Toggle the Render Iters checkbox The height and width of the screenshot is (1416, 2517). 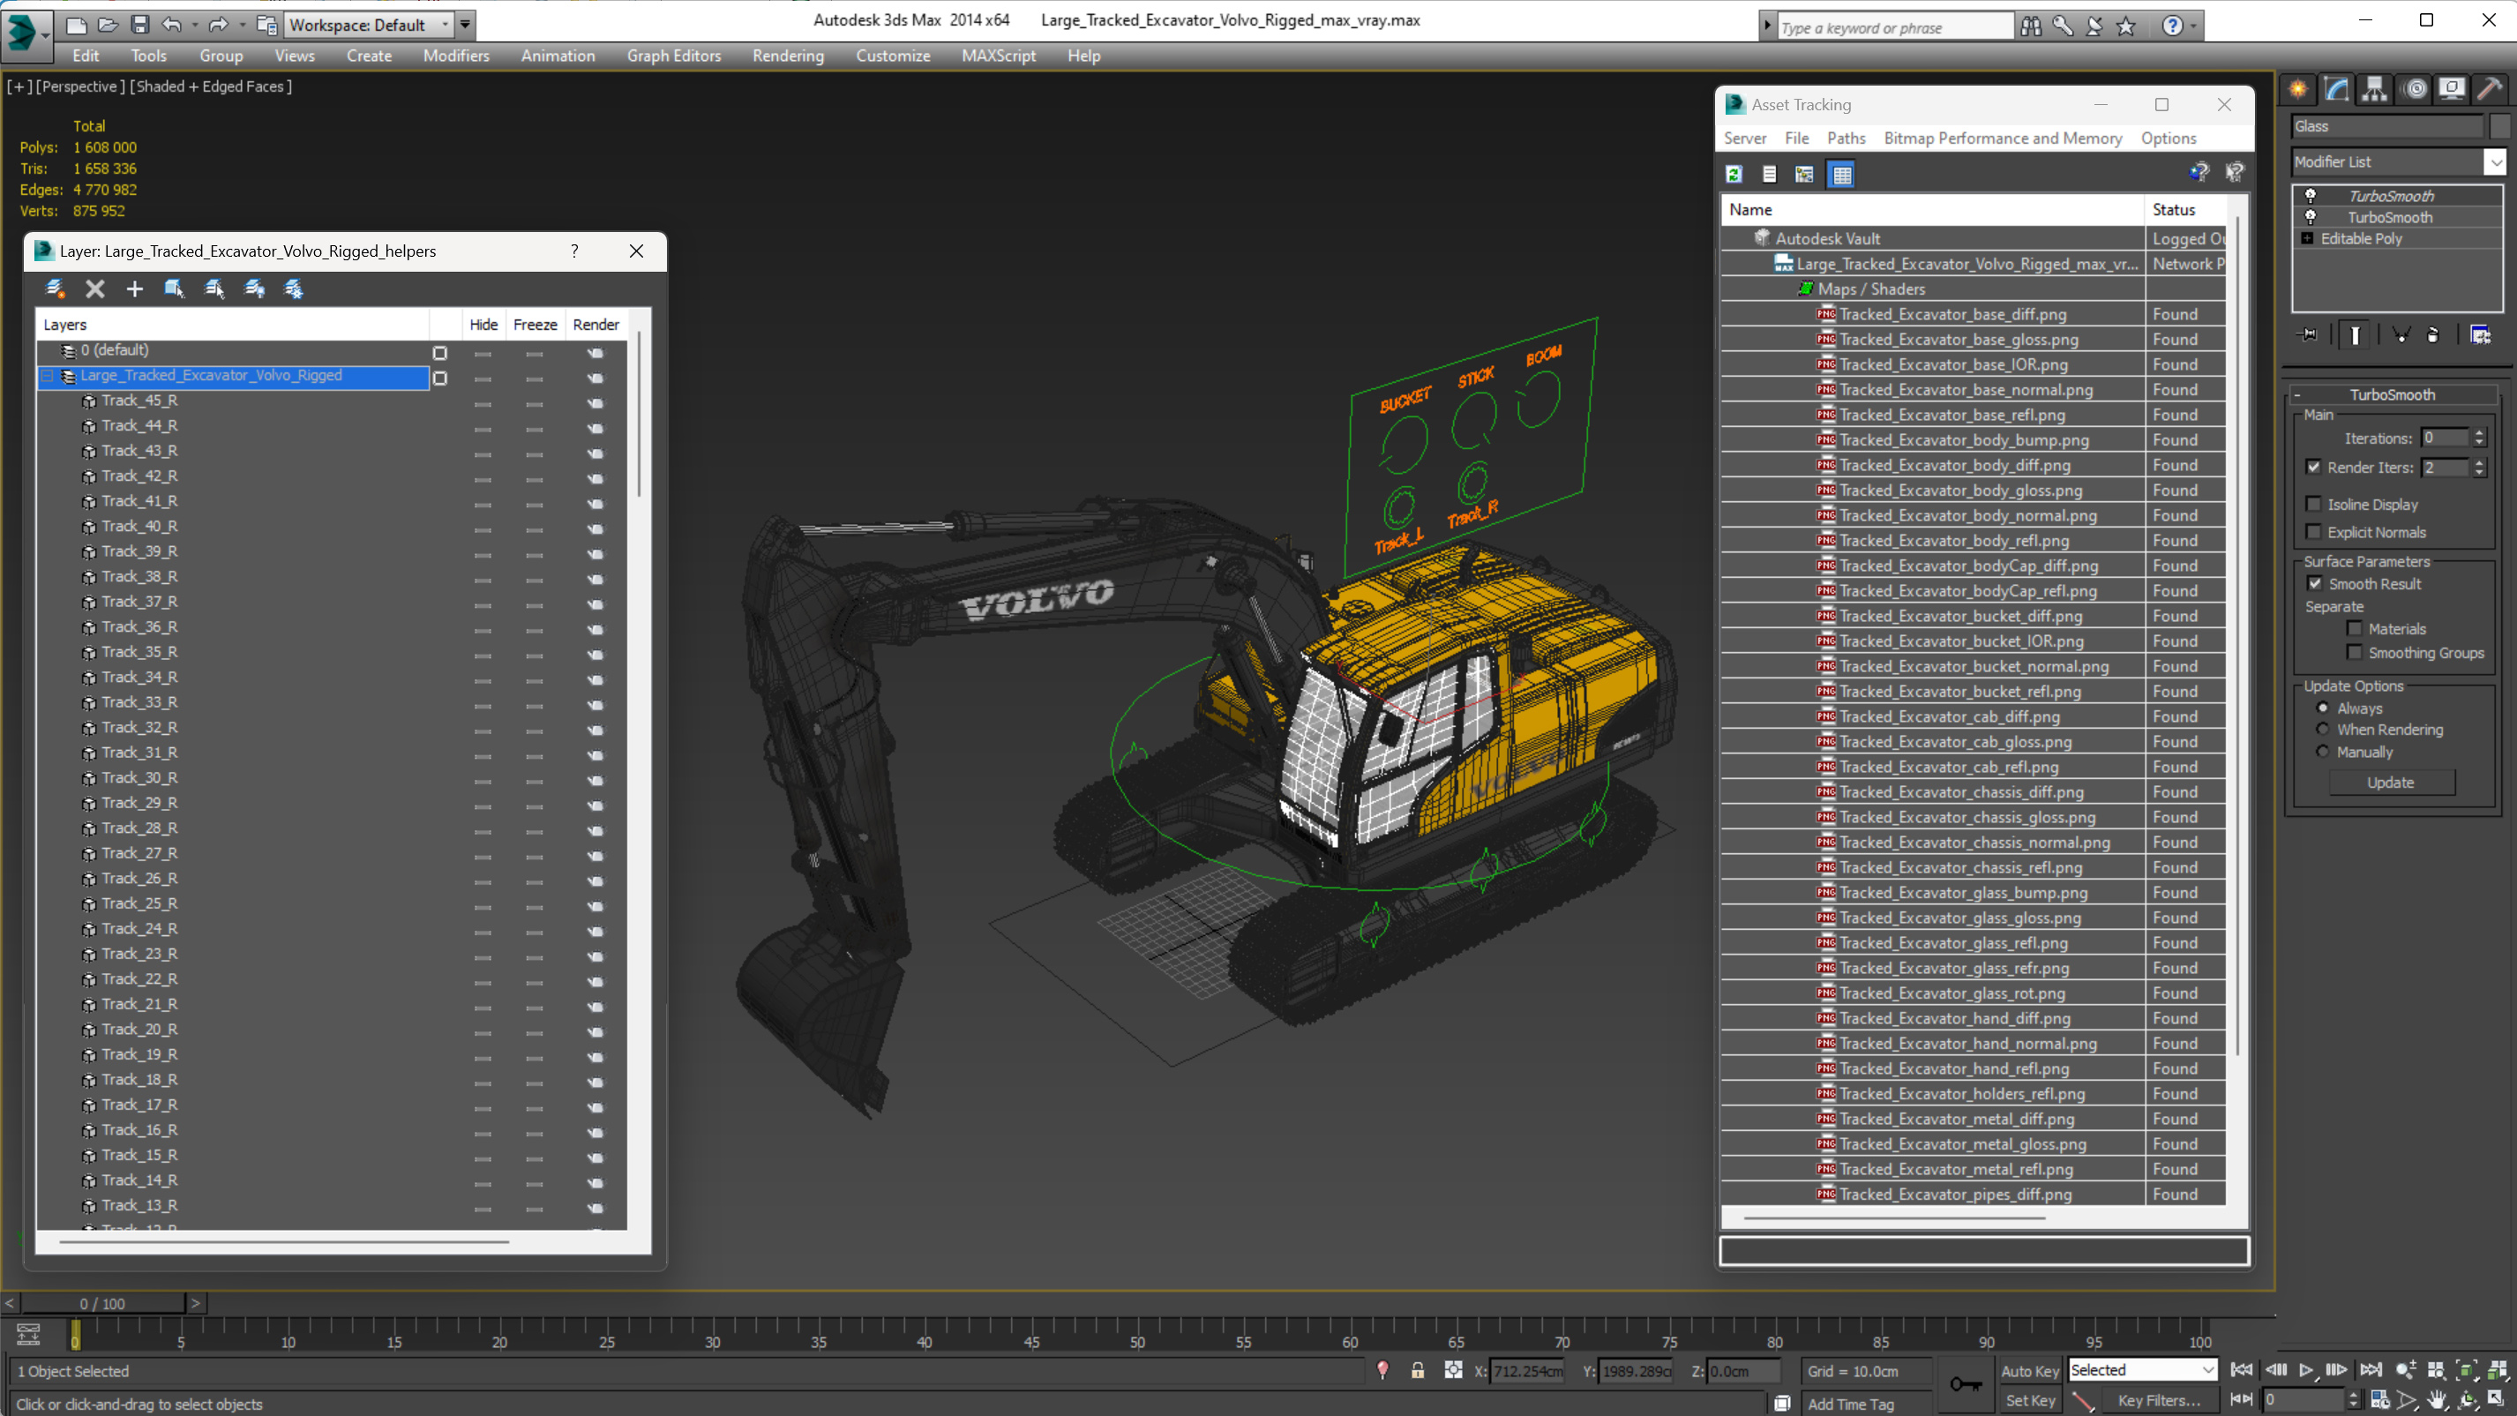2314,467
